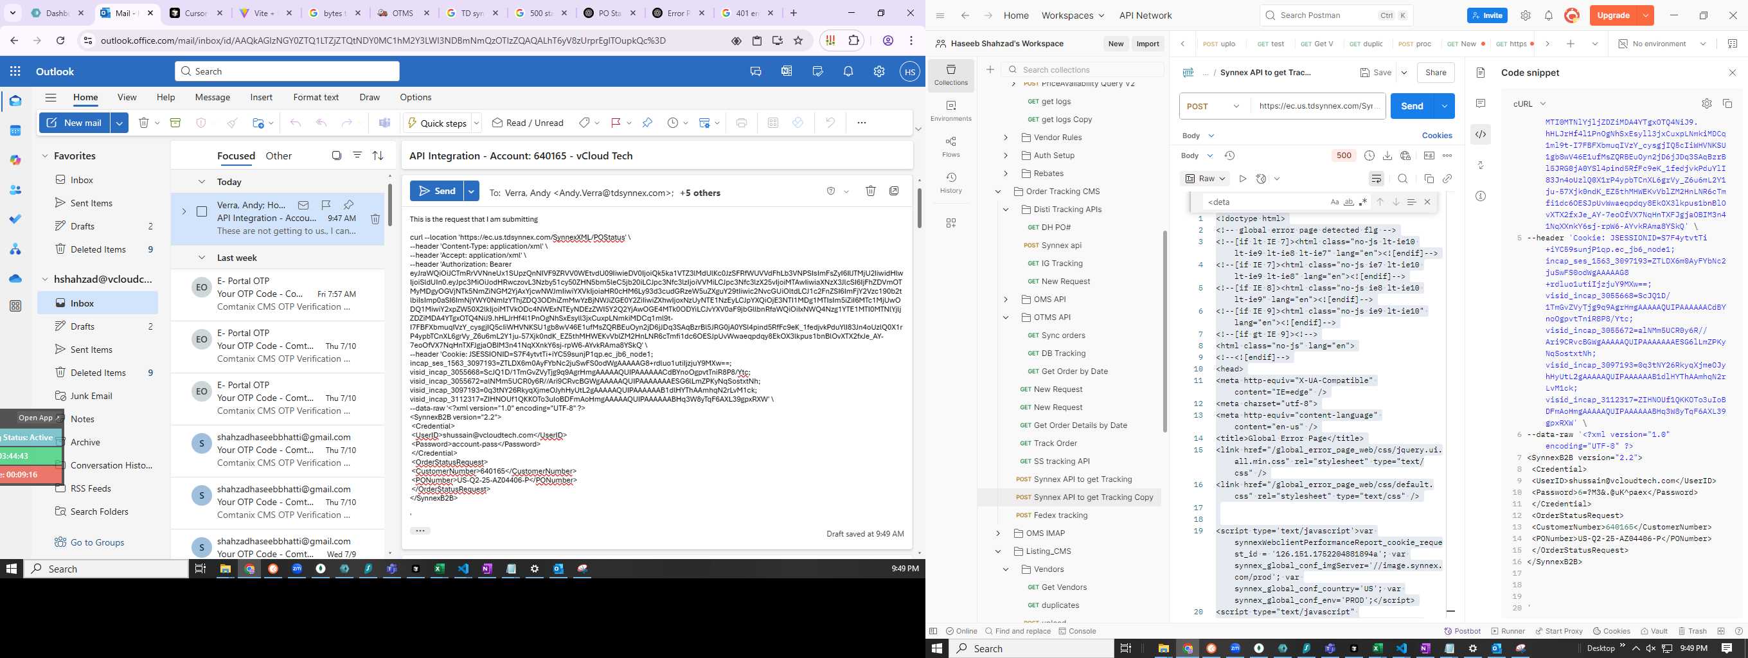Viewport: 1748px width, 658px height.
Task: Collapse the Last week message group
Action: (202, 258)
